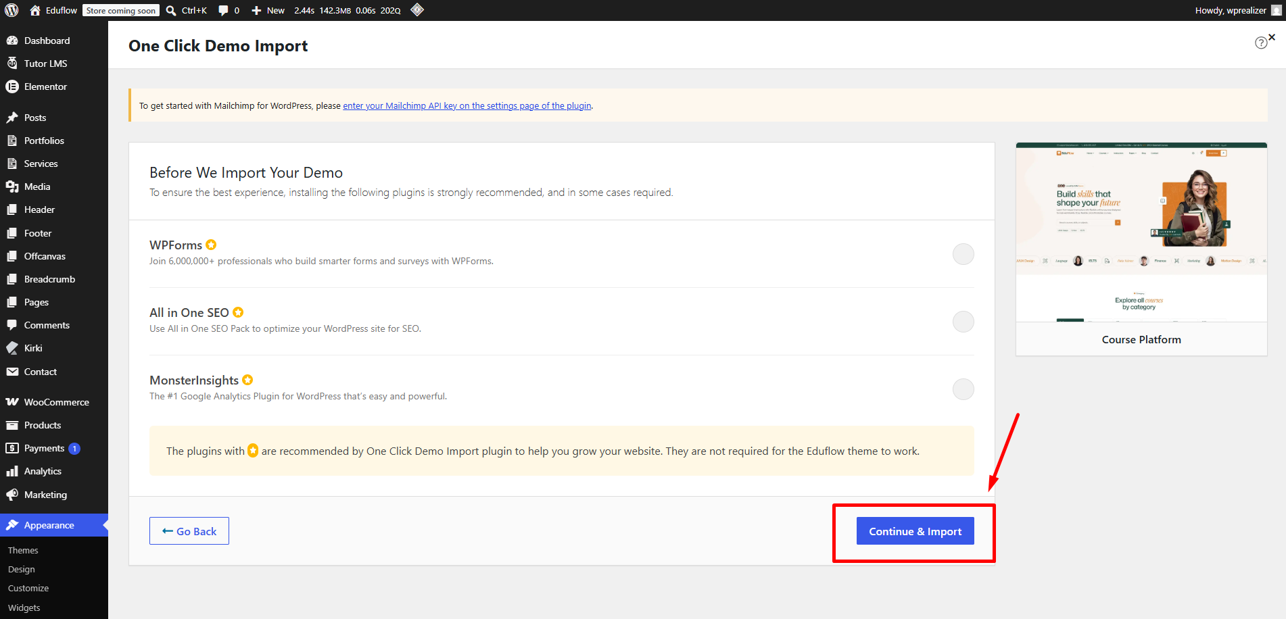This screenshot has width=1286, height=619.
Task: Click the WooCommerce sidebar icon
Action: pyautogui.click(x=12, y=402)
